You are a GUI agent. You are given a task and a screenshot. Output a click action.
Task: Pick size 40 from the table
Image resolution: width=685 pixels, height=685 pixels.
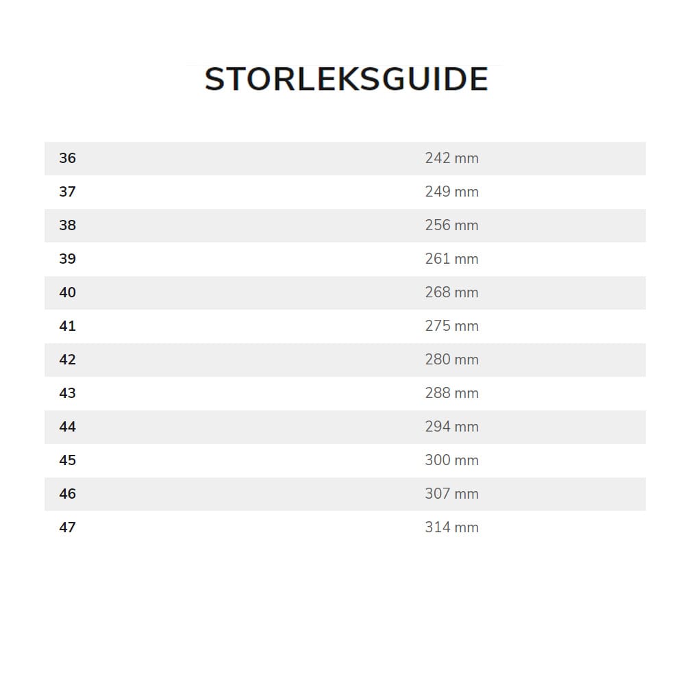point(67,292)
